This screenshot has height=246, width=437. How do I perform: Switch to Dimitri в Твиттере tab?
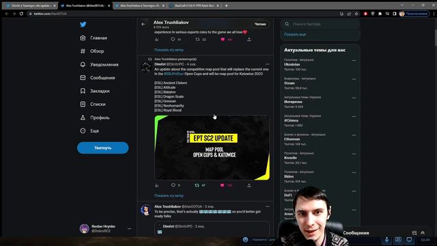coord(31,5)
